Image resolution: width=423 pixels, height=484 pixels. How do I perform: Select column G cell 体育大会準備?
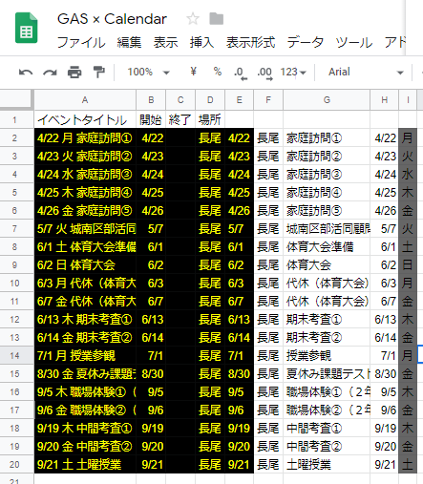(x=327, y=247)
